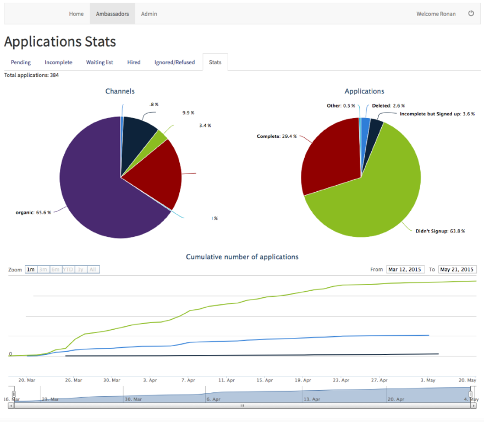Open the Ignored/Refused tab
The image size is (484, 422).
click(x=175, y=62)
